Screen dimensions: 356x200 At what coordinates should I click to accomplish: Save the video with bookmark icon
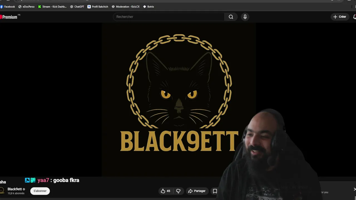coord(215,191)
